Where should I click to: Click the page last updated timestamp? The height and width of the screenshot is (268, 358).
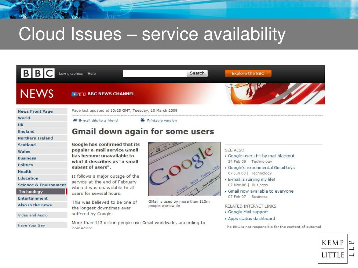click(124, 111)
